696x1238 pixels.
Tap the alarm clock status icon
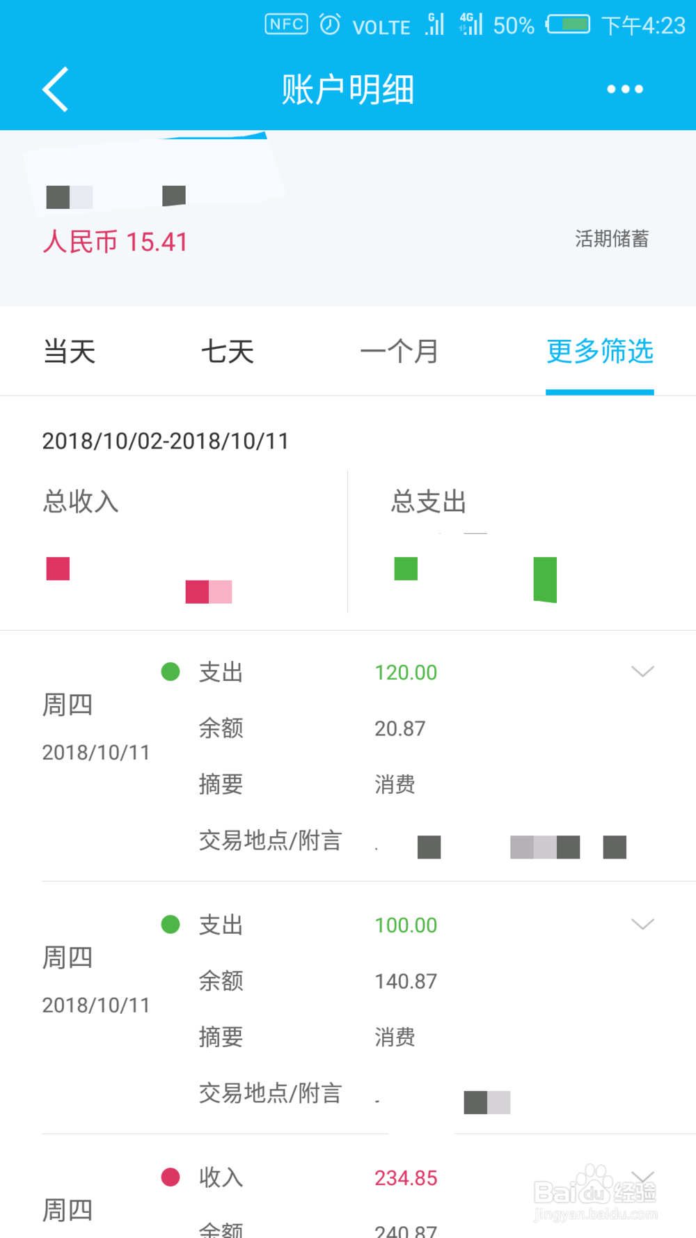point(330,24)
